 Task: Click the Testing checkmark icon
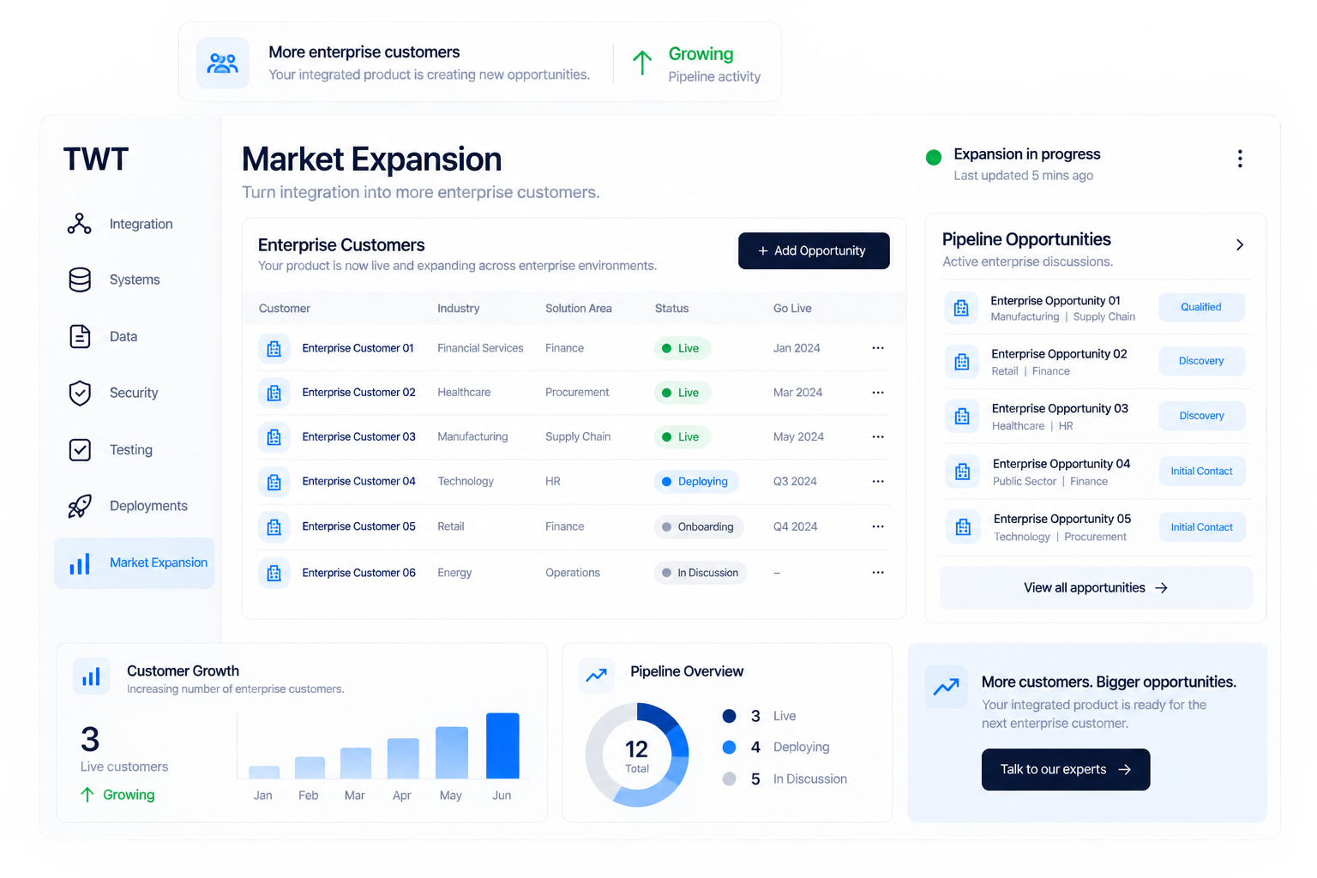[80, 449]
